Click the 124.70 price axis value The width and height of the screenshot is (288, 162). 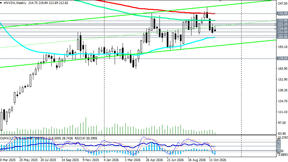[x=283, y=101]
